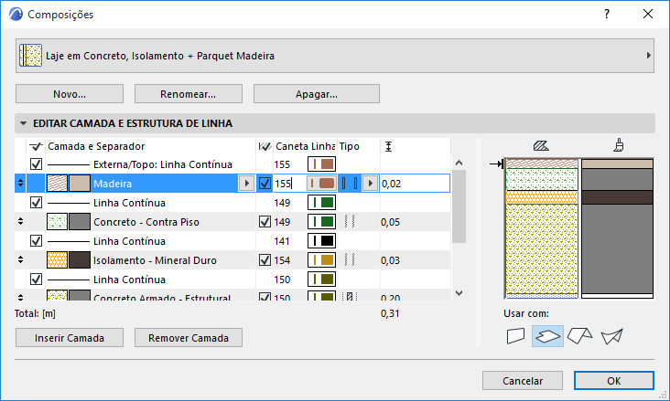Toggle Madeira end-line checkbox
The height and width of the screenshot is (401, 670).
pyautogui.click(x=265, y=184)
